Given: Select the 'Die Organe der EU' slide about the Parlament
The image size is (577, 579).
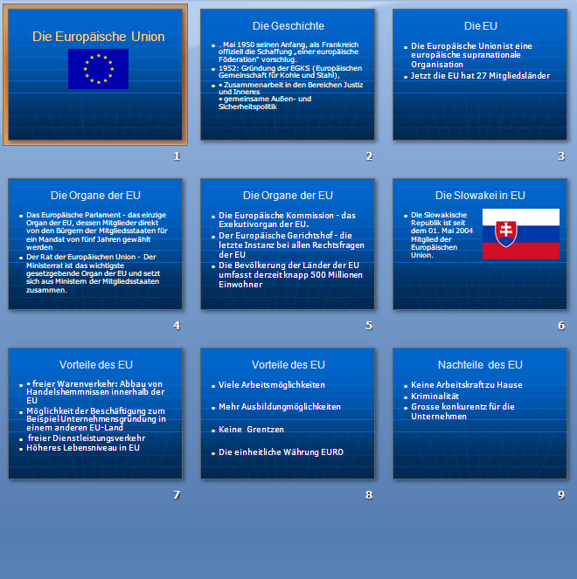Looking at the screenshot, I should click(x=95, y=245).
